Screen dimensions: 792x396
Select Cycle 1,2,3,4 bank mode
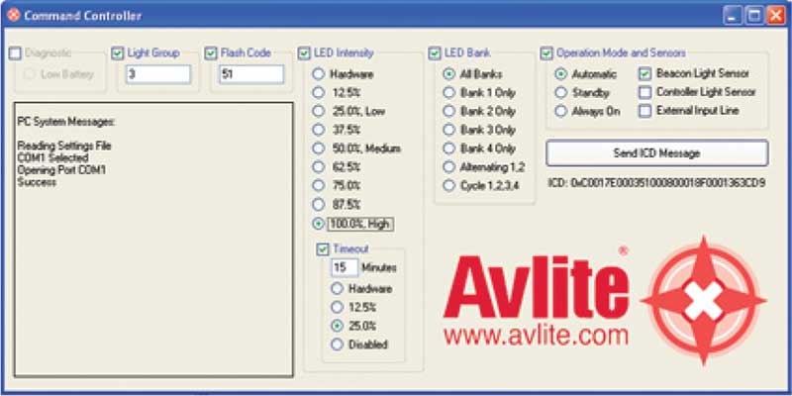(x=449, y=185)
